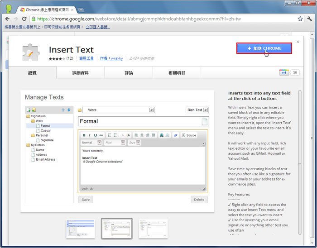Open the author wrakky link
The width and height of the screenshot is (317, 248).
click(x=111, y=58)
